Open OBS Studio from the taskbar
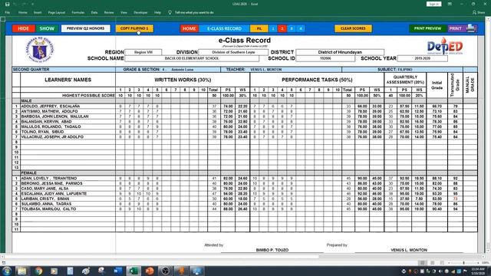Screen dimensions: 491x276 coord(166,271)
